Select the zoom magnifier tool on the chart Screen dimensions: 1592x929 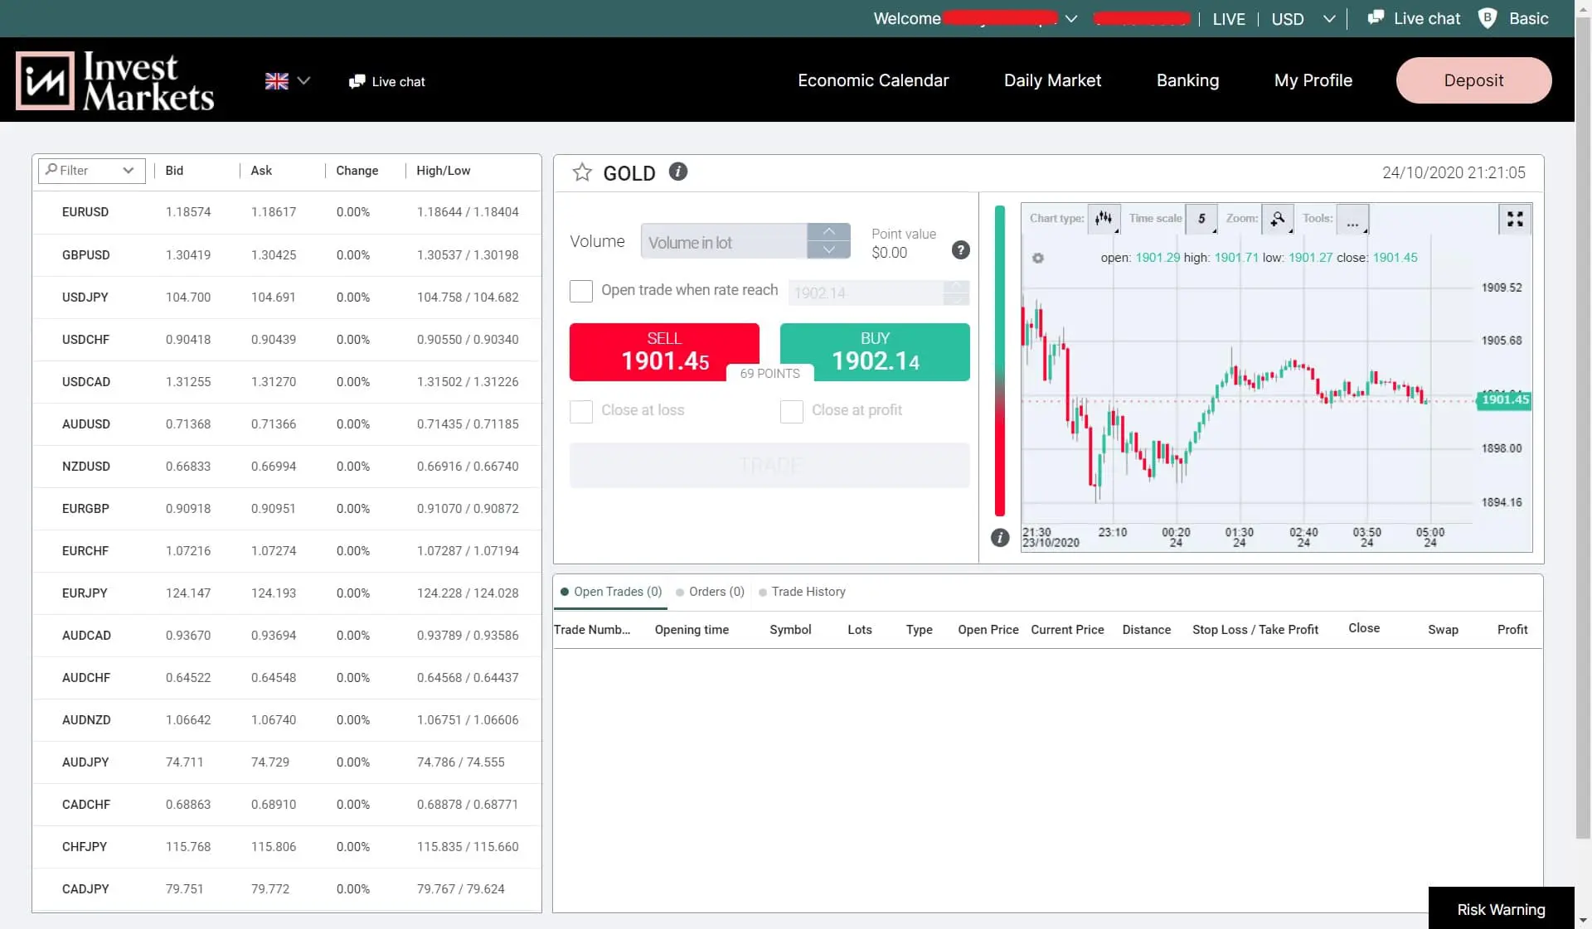coord(1278,218)
